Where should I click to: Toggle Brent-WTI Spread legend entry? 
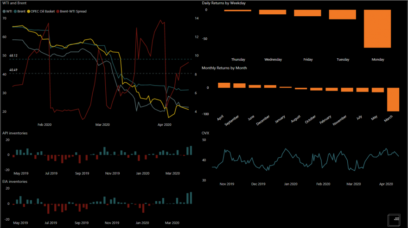[x=71, y=12]
